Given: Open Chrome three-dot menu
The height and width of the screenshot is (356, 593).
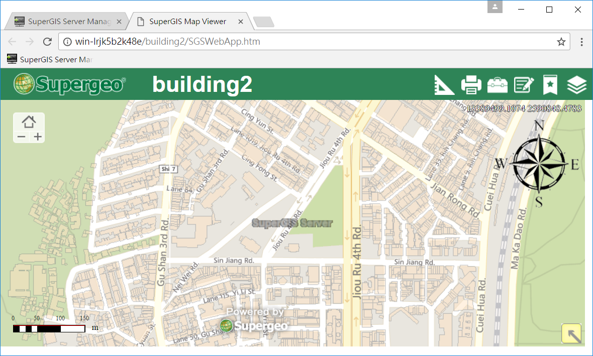Looking at the screenshot, I should click(581, 42).
